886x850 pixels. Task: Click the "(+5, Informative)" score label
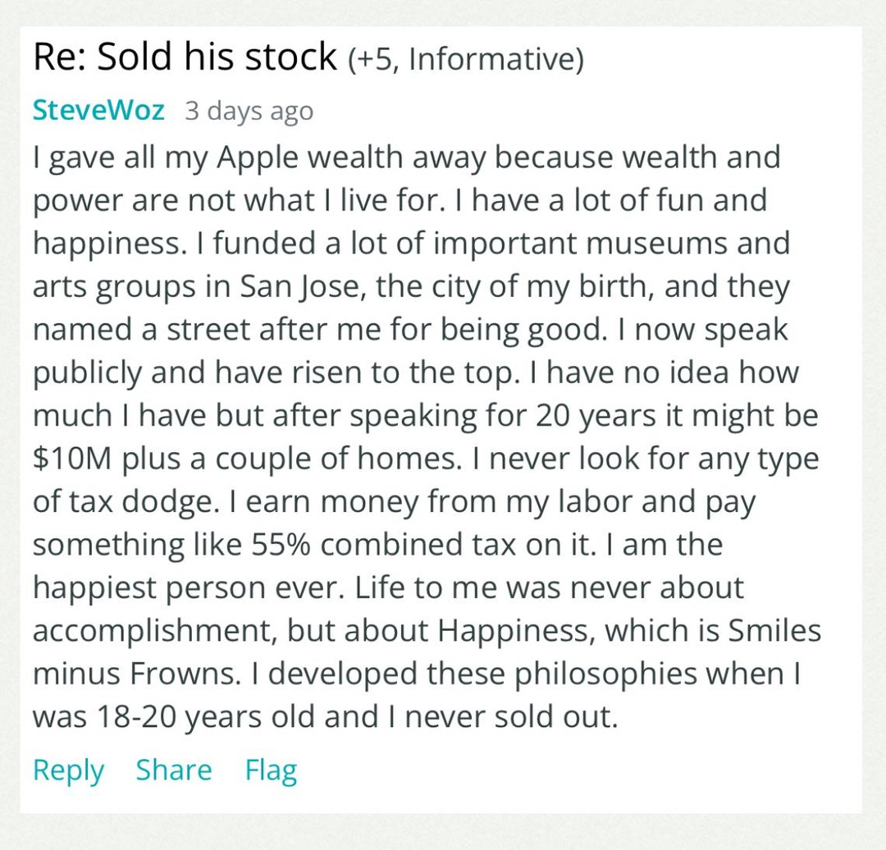click(x=466, y=59)
